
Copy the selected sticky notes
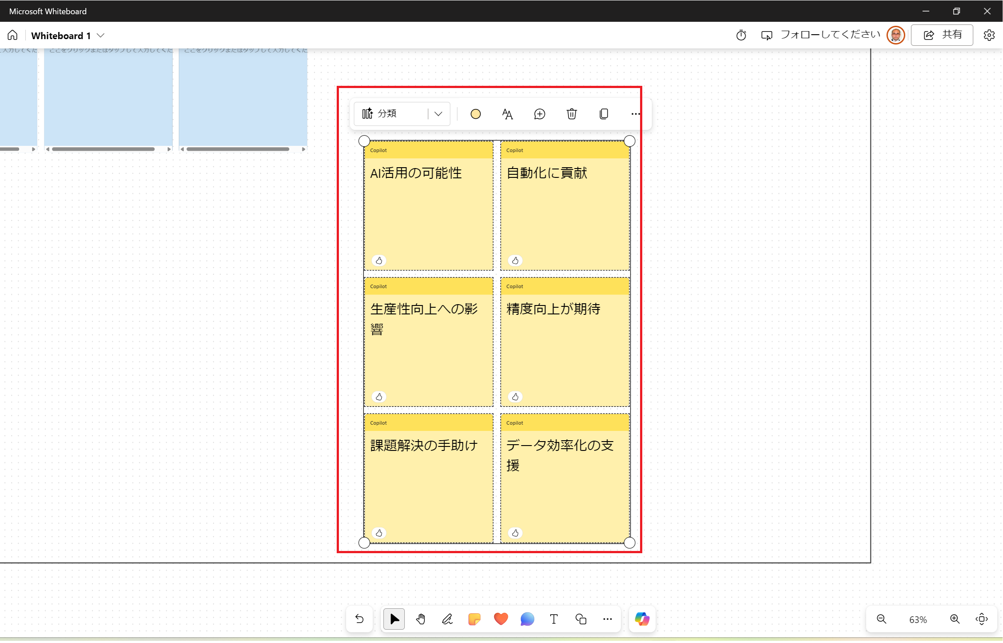click(604, 114)
